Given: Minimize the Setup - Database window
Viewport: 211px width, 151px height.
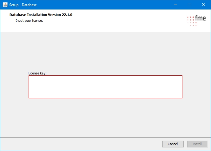Looking at the screenshot, I should [175, 5].
